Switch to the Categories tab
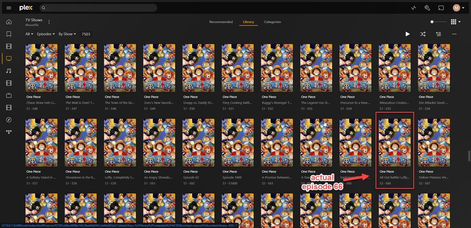The width and height of the screenshot is (471, 228). point(272,22)
